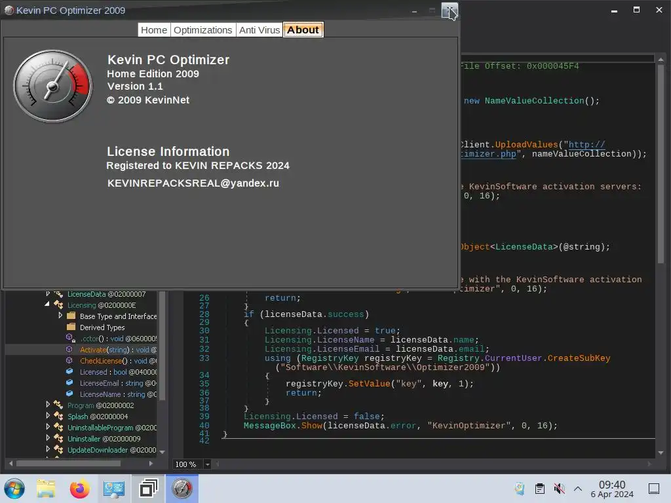This screenshot has width=671, height=503.
Task: Click the UpdateDownloader class icon
Action: tap(58, 449)
